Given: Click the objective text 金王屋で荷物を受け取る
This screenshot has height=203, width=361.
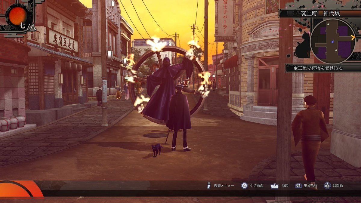Looking at the screenshot, I should click(318, 68).
